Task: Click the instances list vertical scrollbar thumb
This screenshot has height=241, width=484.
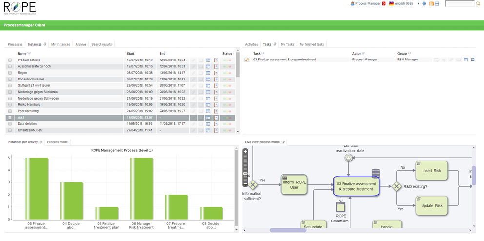Action: 238,65
